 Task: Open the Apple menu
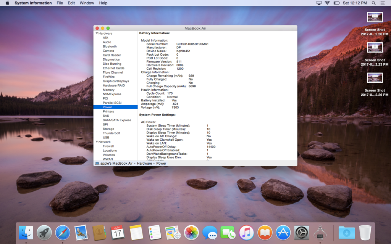(7, 3)
